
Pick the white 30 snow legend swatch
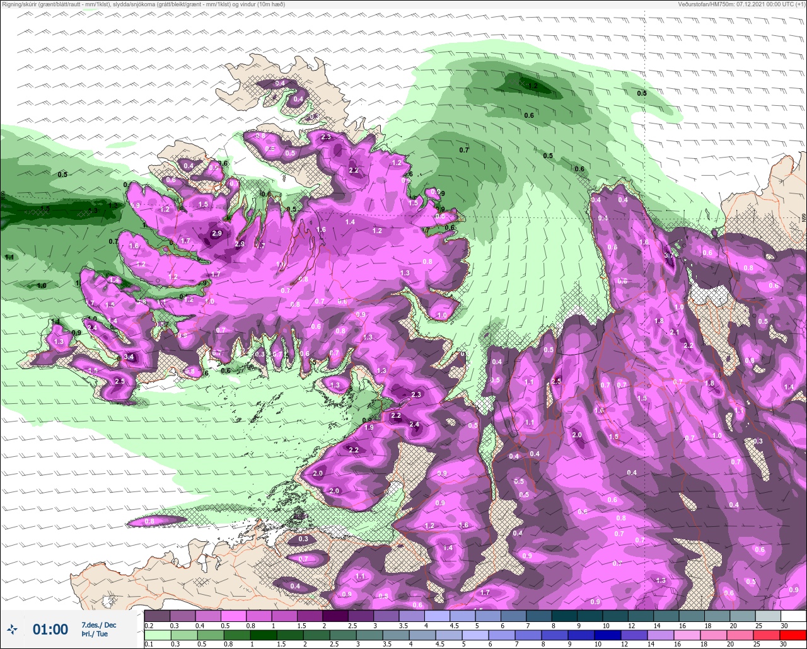coord(793,616)
